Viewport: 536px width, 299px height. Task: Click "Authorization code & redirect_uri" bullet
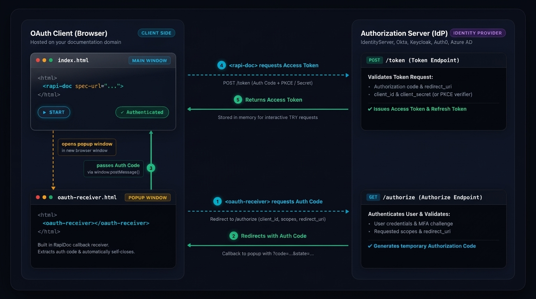tap(413, 86)
